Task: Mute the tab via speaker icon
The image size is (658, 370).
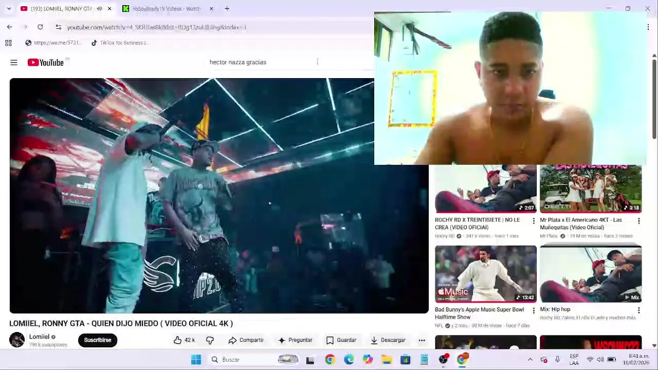Action: 99,9
